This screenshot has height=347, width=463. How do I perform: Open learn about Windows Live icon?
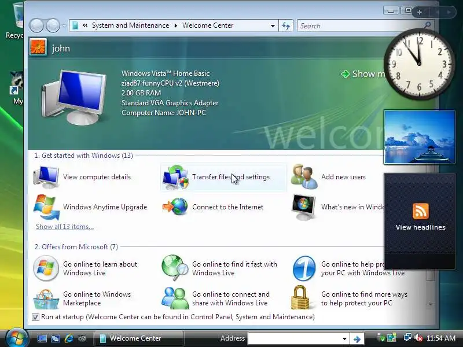point(46,268)
